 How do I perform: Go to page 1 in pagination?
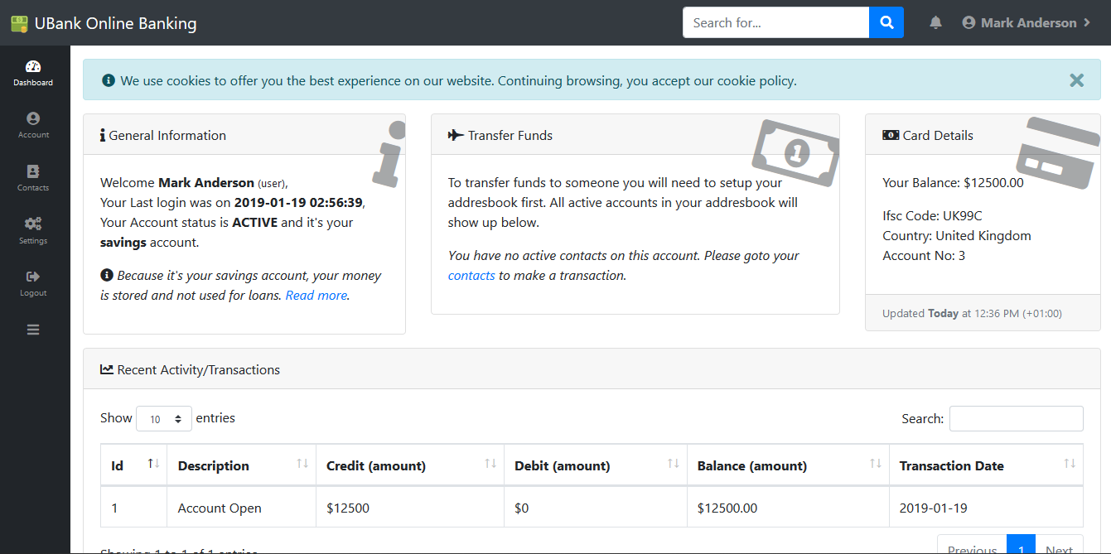coord(1021,547)
